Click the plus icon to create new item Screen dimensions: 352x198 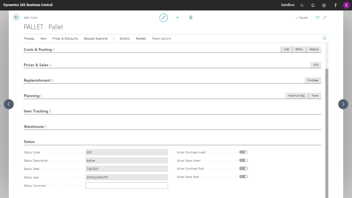177,18
